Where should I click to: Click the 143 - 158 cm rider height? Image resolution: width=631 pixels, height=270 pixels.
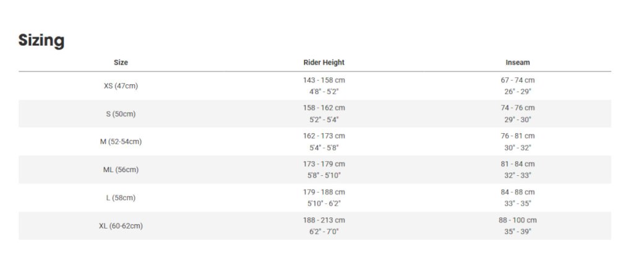click(x=324, y=81)
